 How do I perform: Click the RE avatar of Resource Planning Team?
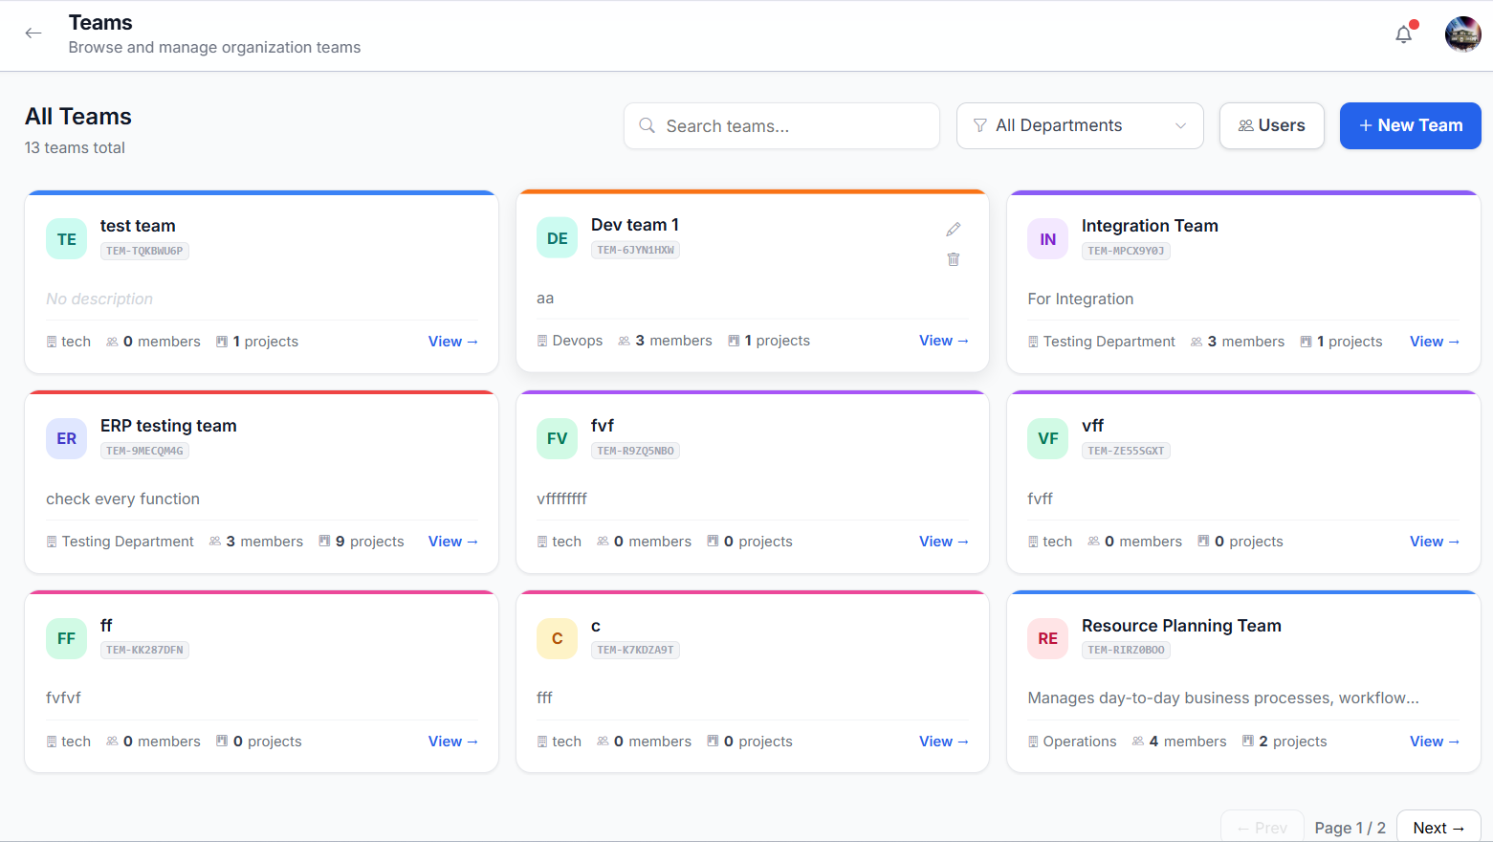click(x=1047, y=638)
